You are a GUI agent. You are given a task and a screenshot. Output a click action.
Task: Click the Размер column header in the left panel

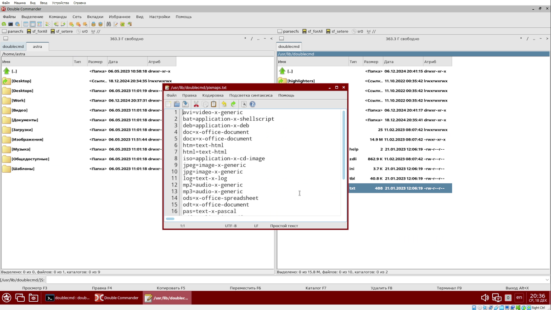tap(96, 62)
